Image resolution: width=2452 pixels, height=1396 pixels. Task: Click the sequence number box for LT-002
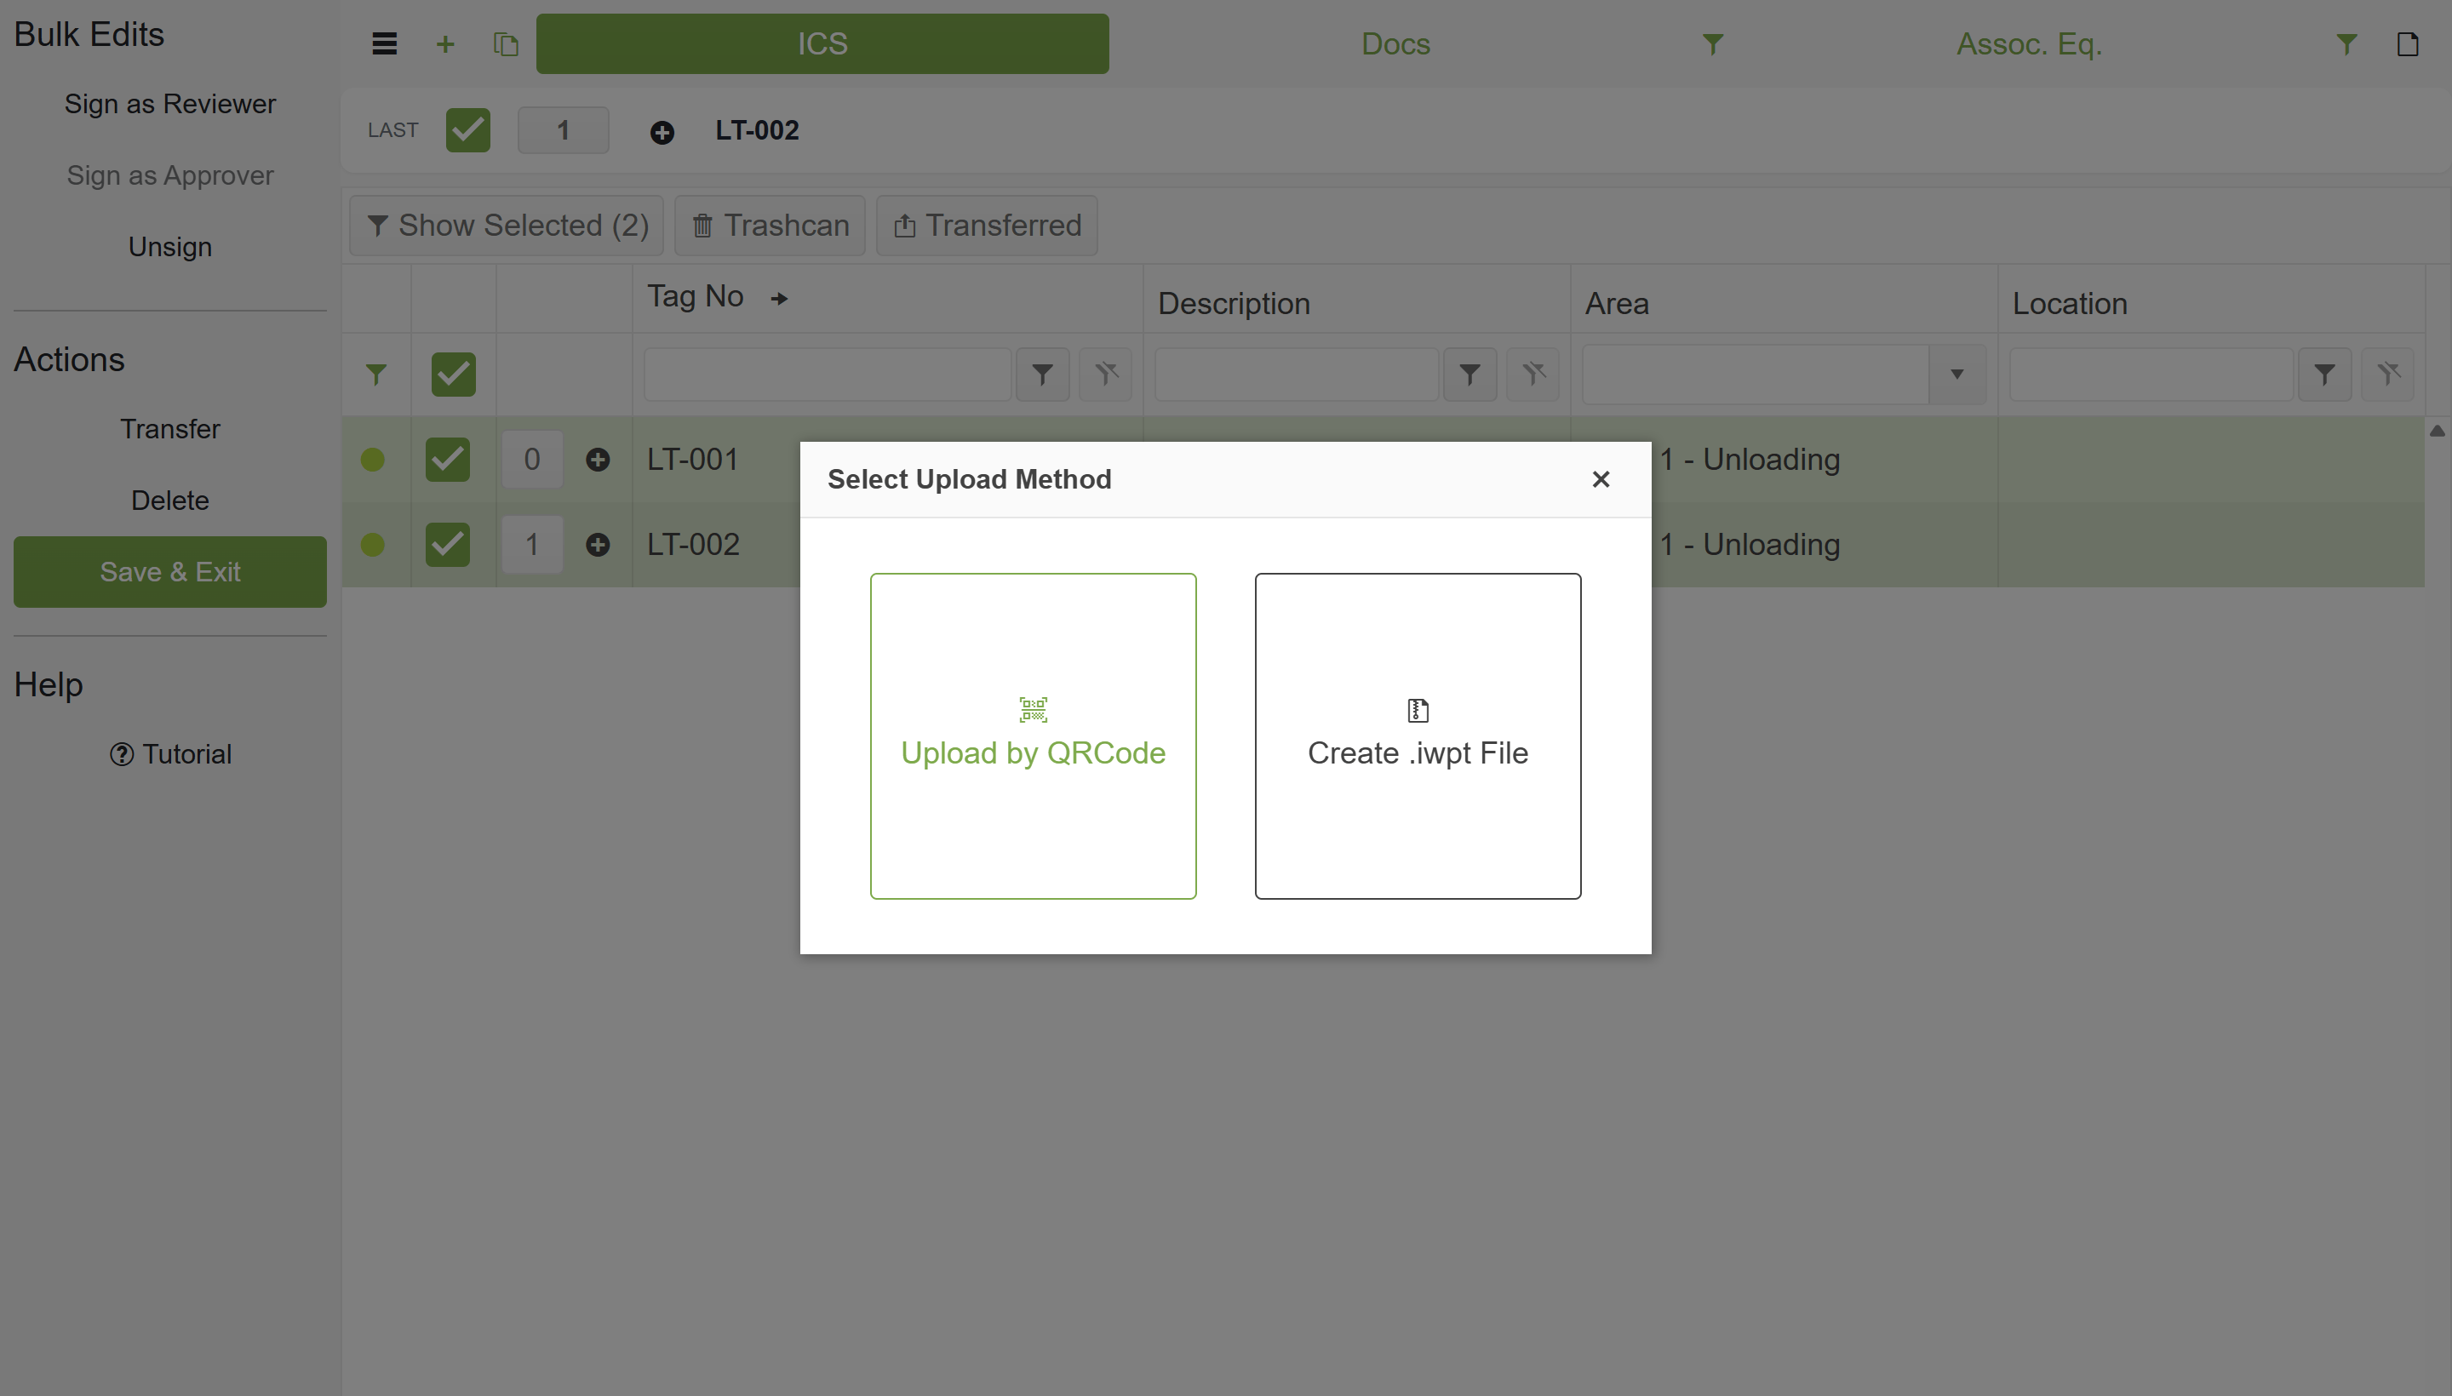point(532,546)
